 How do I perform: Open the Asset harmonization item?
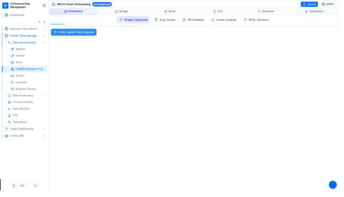[25, 62]
